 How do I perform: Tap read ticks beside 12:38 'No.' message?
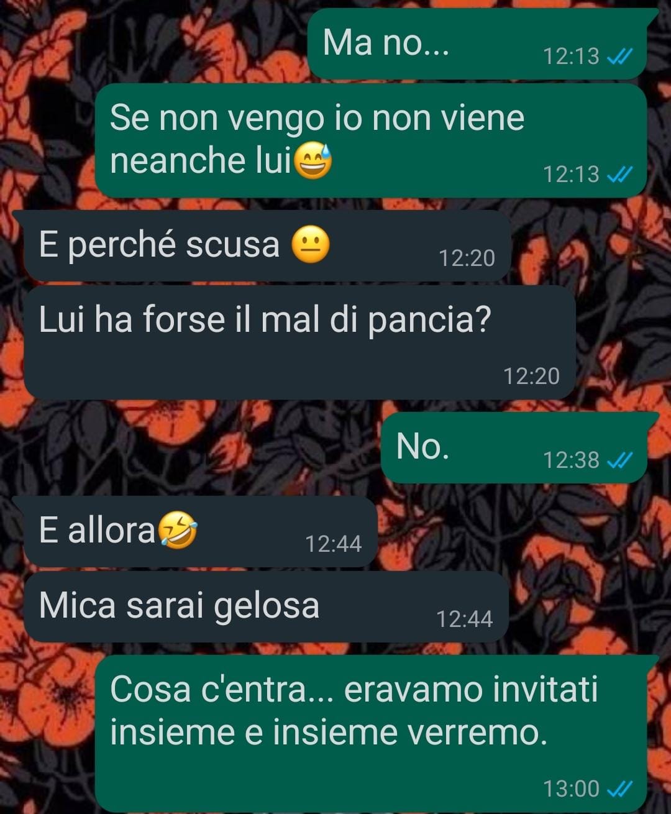click(x=619, y=460)
